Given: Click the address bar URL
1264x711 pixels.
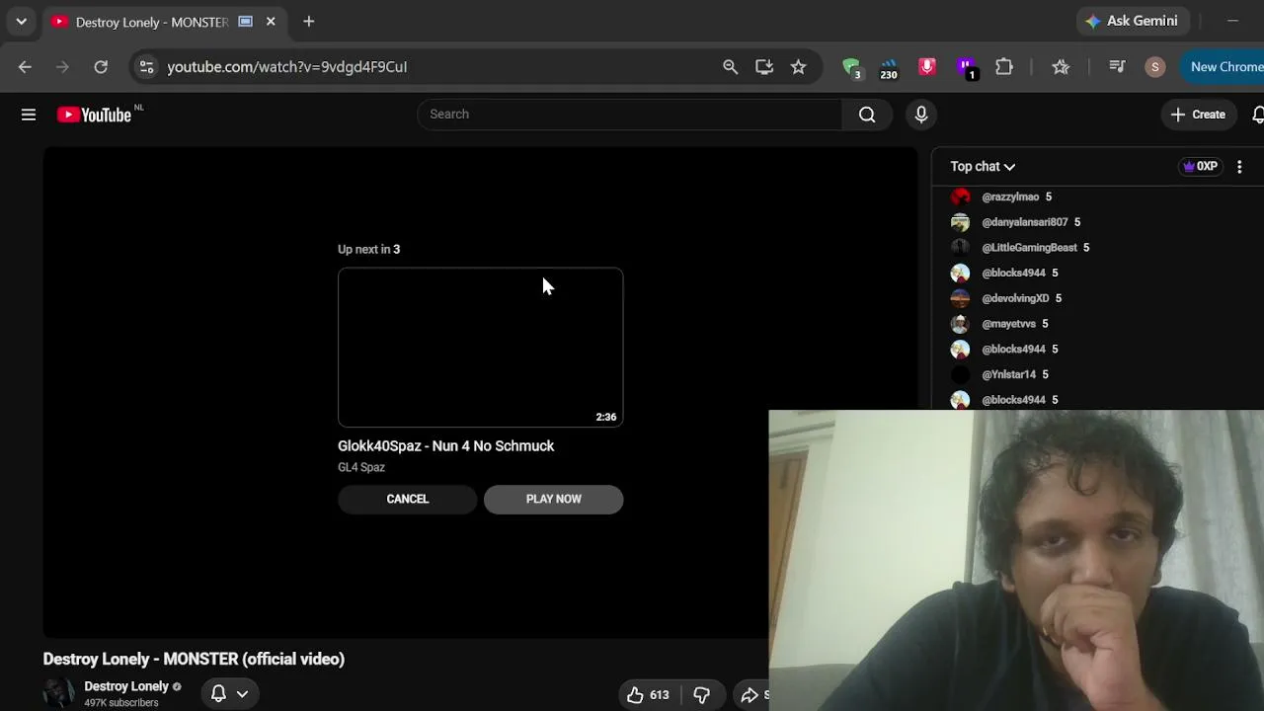Looking at the screenshot, I should pyautogui.click(x=287, y=67).
